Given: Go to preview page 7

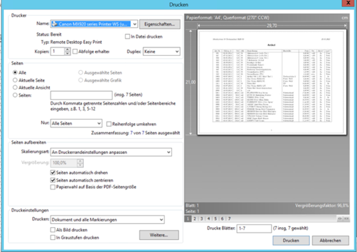Looking at the screenshot, I should [x=229, y=218].
